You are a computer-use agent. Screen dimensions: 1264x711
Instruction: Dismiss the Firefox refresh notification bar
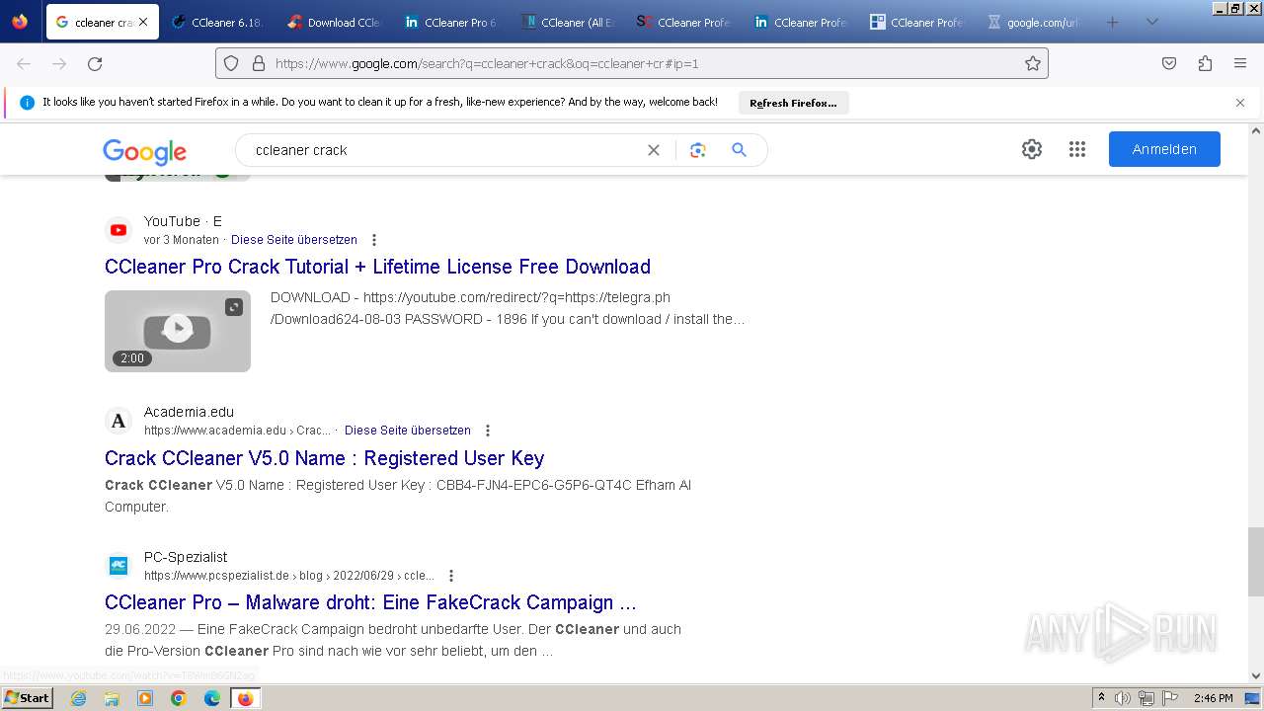click(x=1240, y=103)
